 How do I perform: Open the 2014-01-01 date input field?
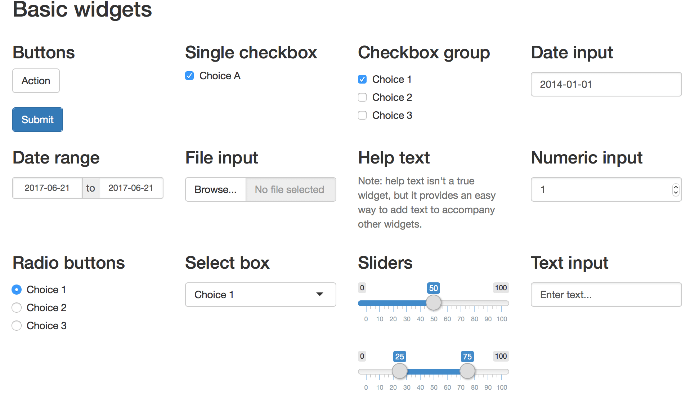tap(606, 84)
